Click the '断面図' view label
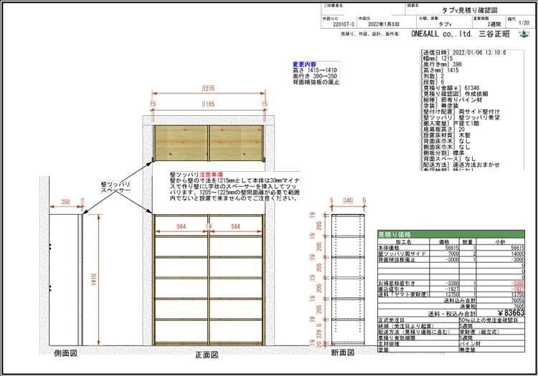Image resolution: width=538 pixels, height=376 pixels. tap(342, 352)
